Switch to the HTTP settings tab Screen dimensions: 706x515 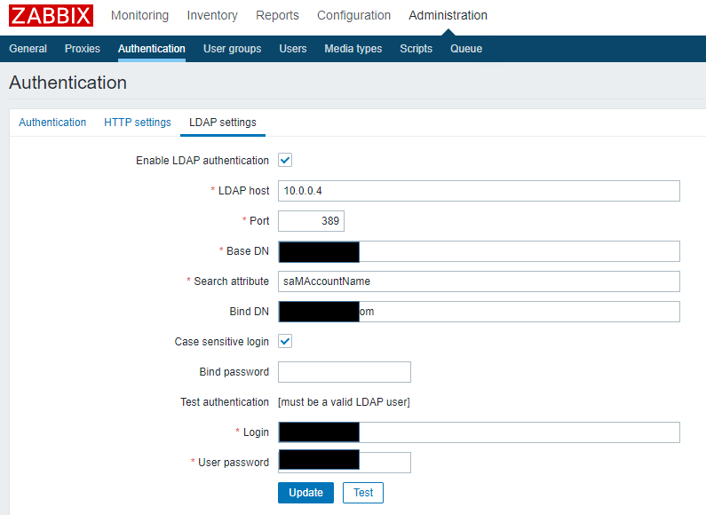[x=138, y=123]
